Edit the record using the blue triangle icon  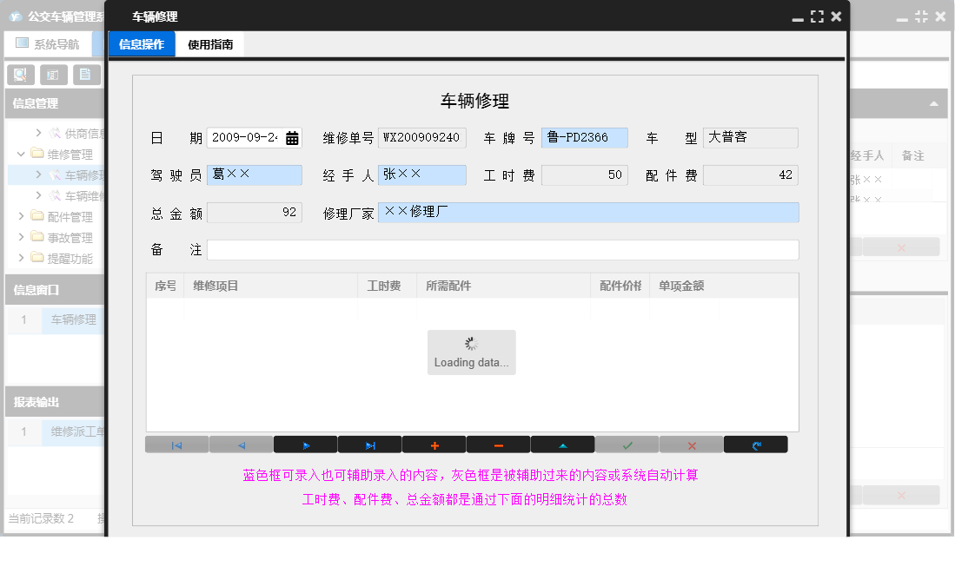pos(561,444)
